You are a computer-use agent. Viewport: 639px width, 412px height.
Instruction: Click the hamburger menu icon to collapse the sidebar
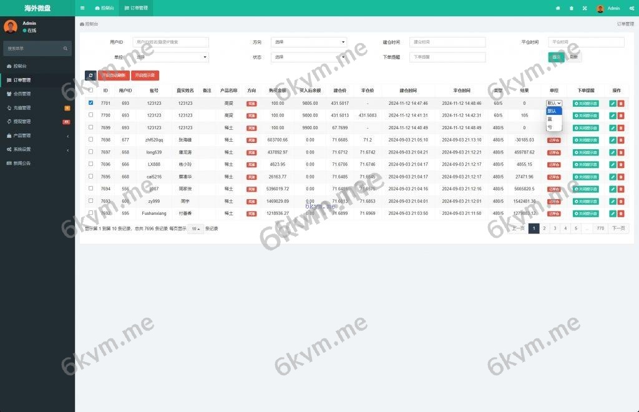pos(83,8)
